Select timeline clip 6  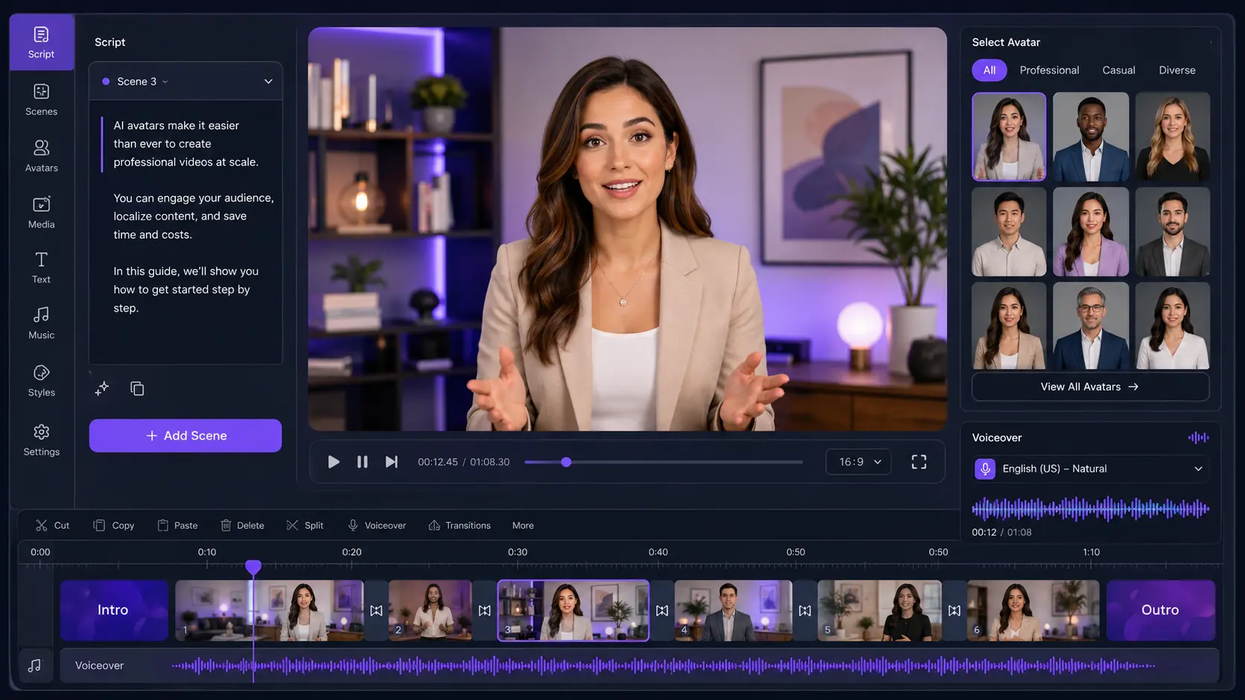tap(1033, 610)
